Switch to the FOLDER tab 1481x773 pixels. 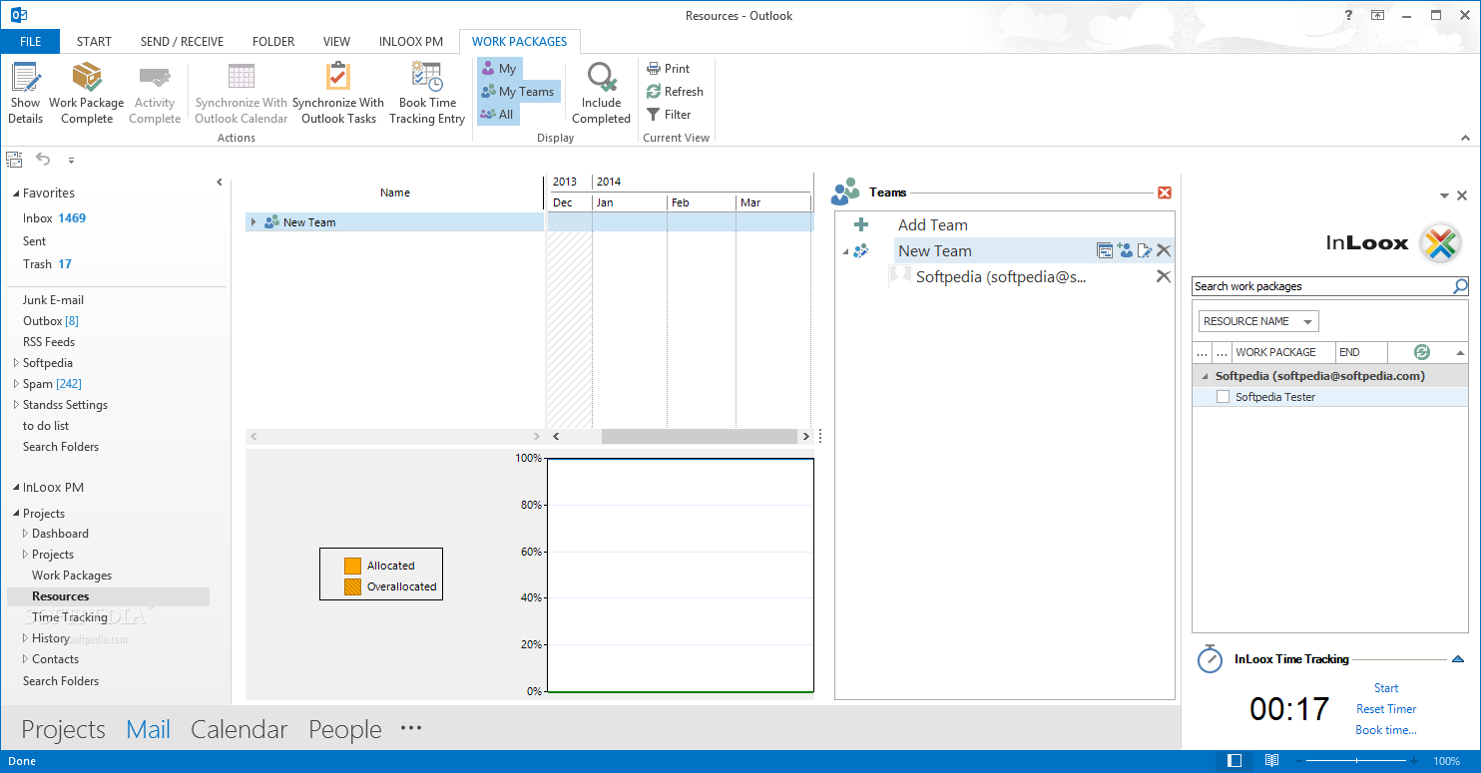273,42
